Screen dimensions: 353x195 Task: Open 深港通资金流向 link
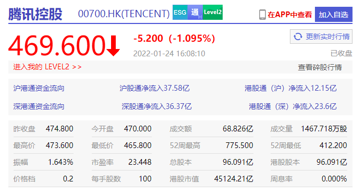coord(39,106)
